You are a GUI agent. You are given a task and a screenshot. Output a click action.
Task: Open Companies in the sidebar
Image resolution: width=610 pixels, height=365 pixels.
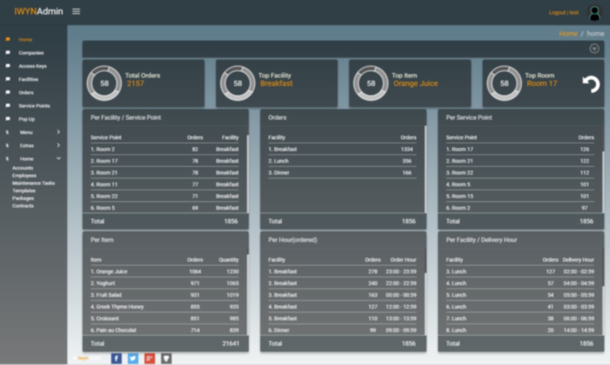[31, 53]
